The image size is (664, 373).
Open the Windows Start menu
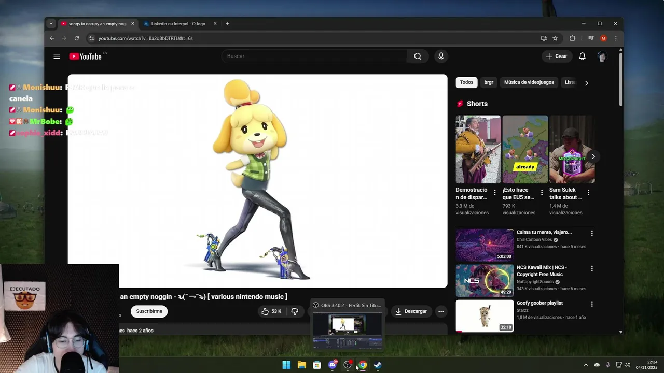coord(286,365)
